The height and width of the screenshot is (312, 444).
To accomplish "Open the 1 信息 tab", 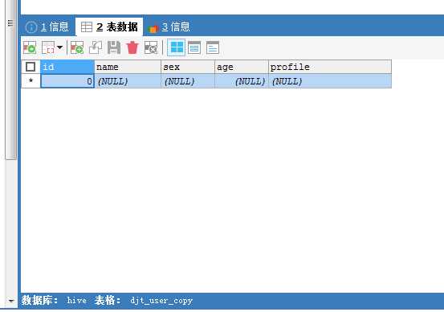I will pyautogui.click(x=47, y=27).
